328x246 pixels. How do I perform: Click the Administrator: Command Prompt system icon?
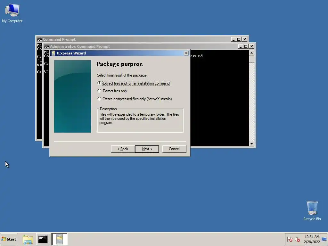[47, 46]
